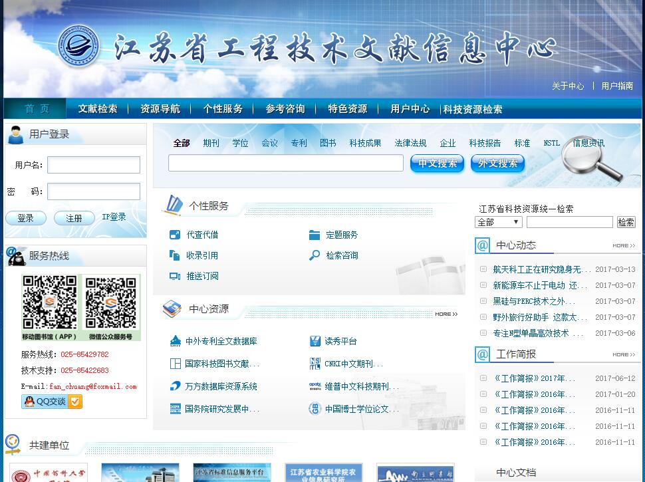The image size is (645, 482).
Task: Expand MORE link in 中心动态 section
Action: coord(623,246)
